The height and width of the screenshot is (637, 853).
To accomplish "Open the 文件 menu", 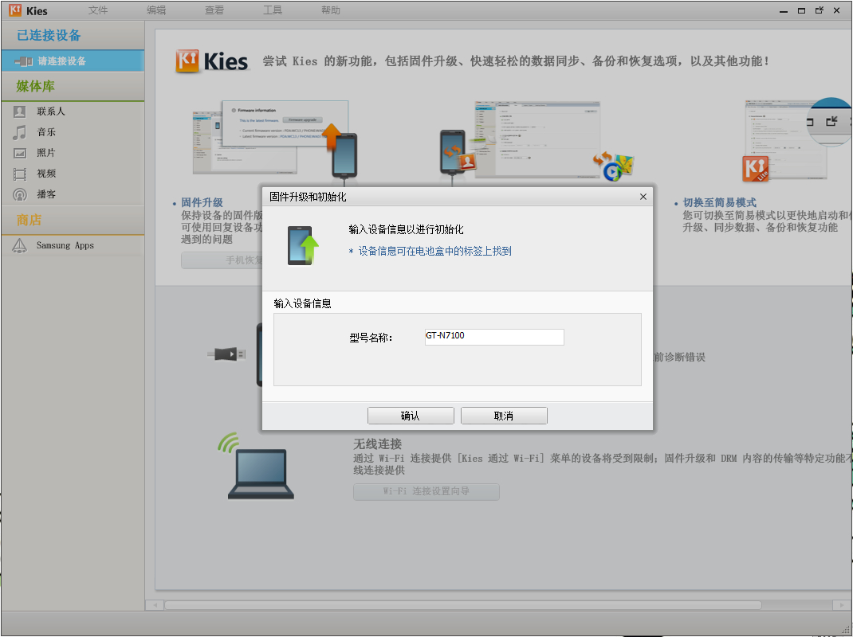I will tap(98, 10).
